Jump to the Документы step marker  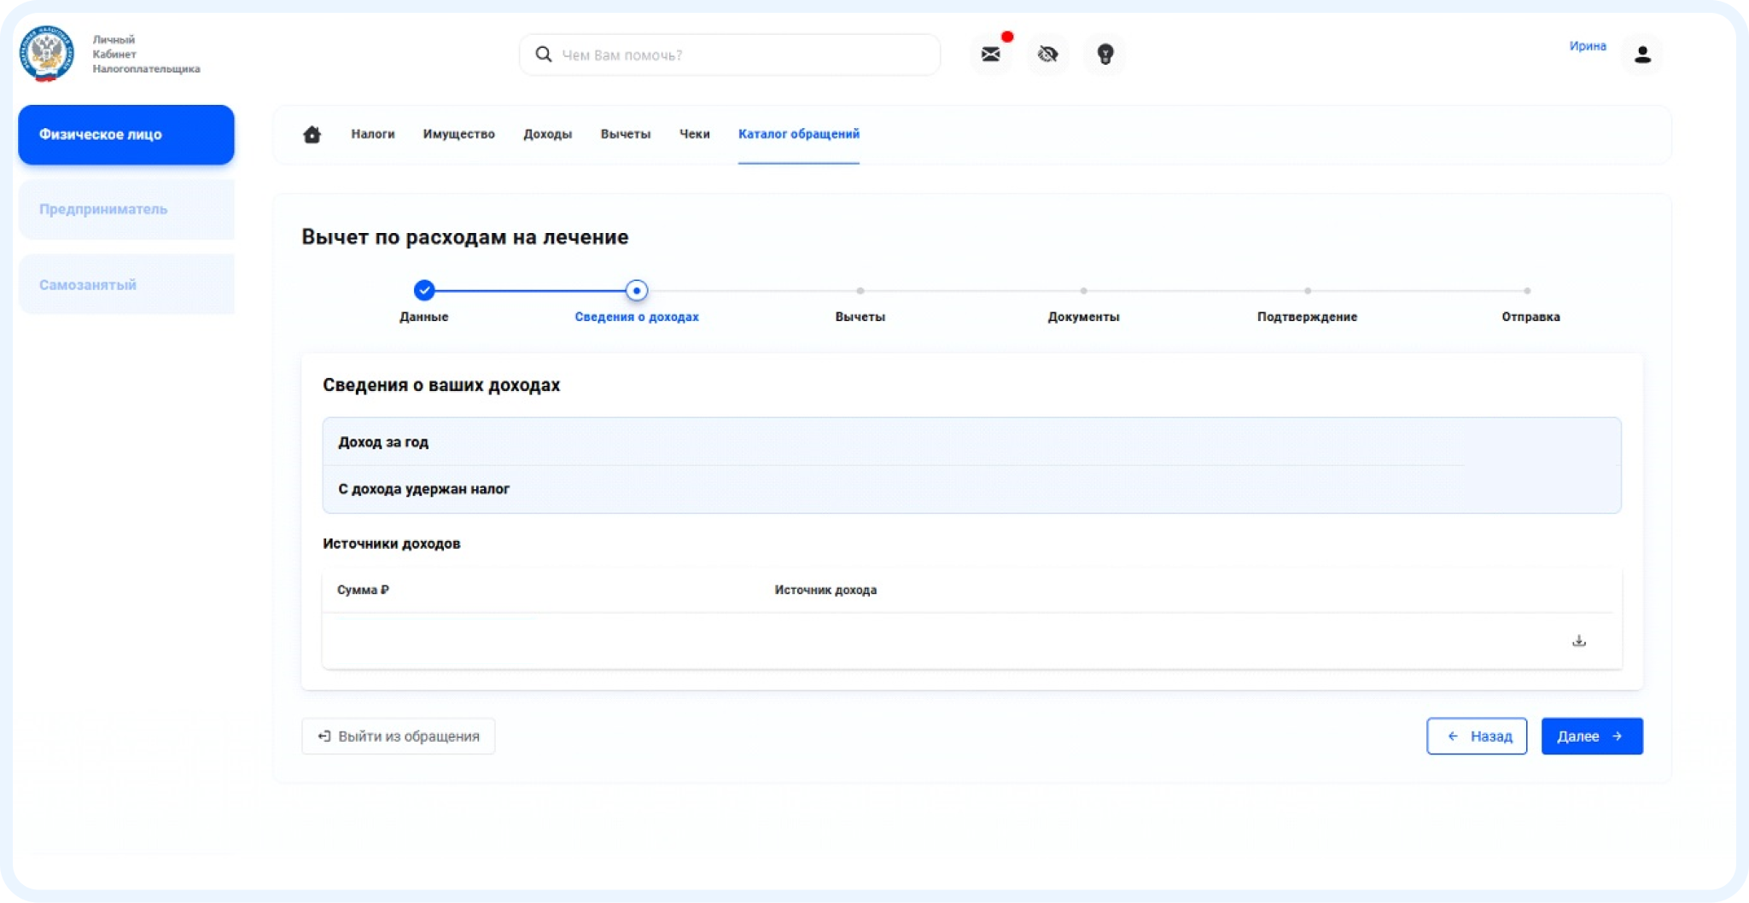pos(1083,291)
